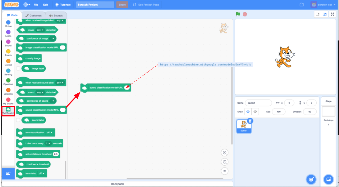Open the Edit menu
This screenshot has width=339, height=187.
(45, 5)
